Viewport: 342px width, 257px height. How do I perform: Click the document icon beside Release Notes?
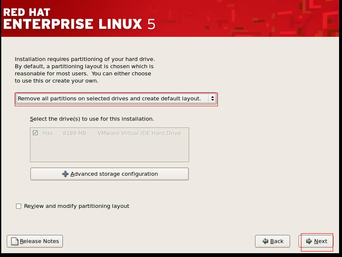[x=15, y=241]
